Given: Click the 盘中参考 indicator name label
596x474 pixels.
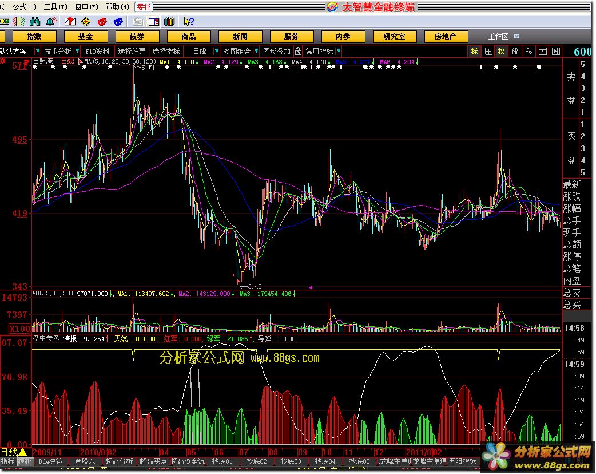Looking at the screenshot, I should click(x=46, y=338).
